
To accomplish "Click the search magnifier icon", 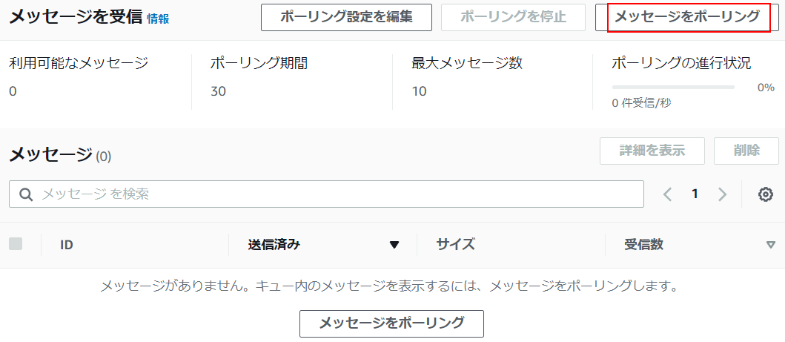I will point(26,194).
